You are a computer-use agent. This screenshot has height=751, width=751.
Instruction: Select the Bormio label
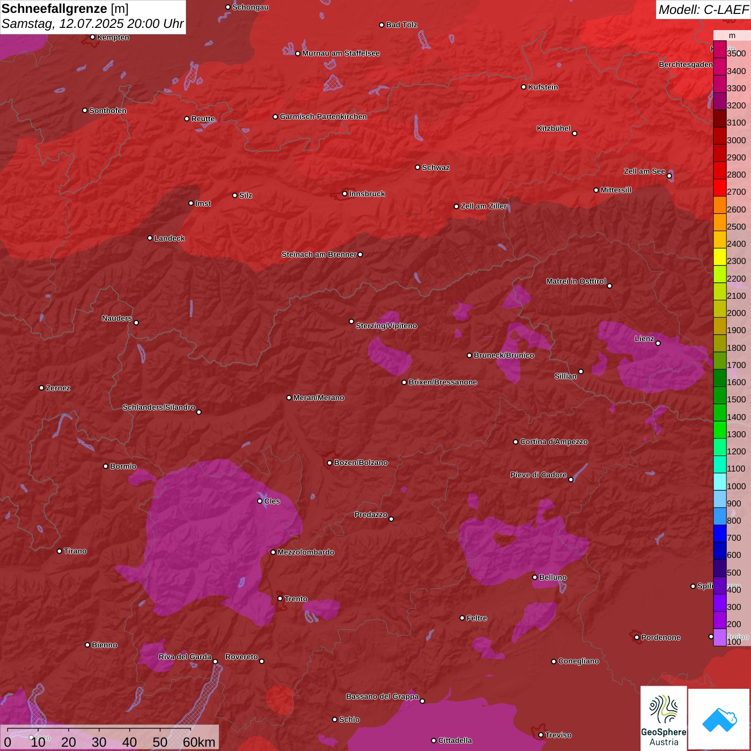tap(123, 466)
